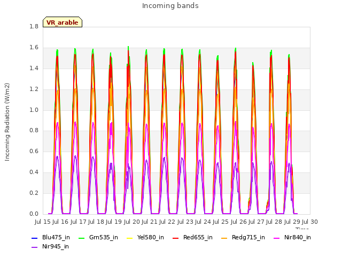Click the Jul 24 x-axis date label

[x=203, y=222]
